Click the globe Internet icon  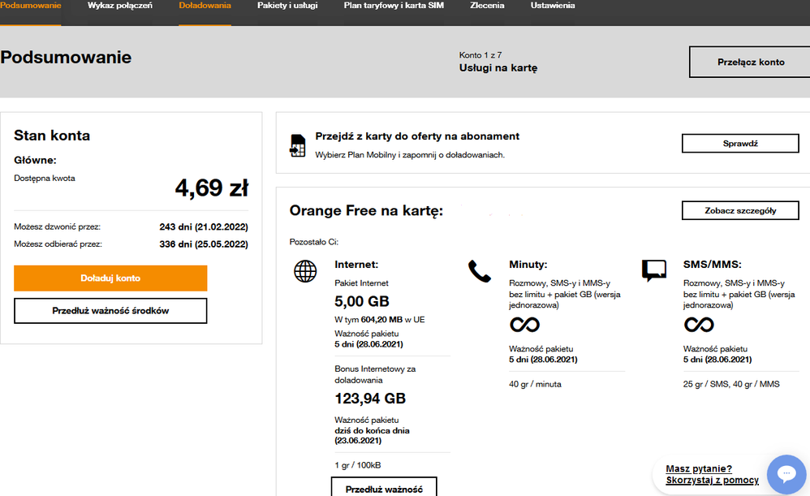pyautogui.click(x=305, y=272)
